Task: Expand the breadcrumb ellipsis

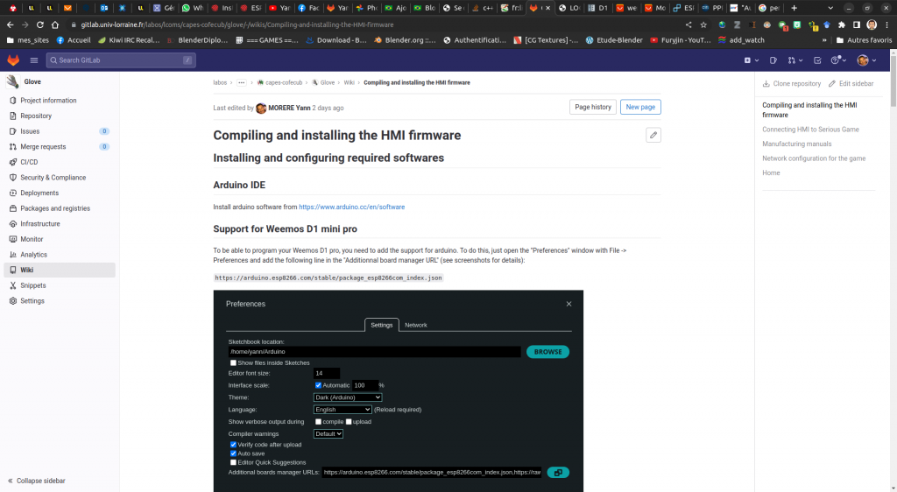Action: pos(241,82)
